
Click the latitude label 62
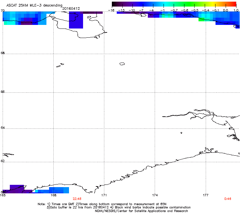(3, 161)
